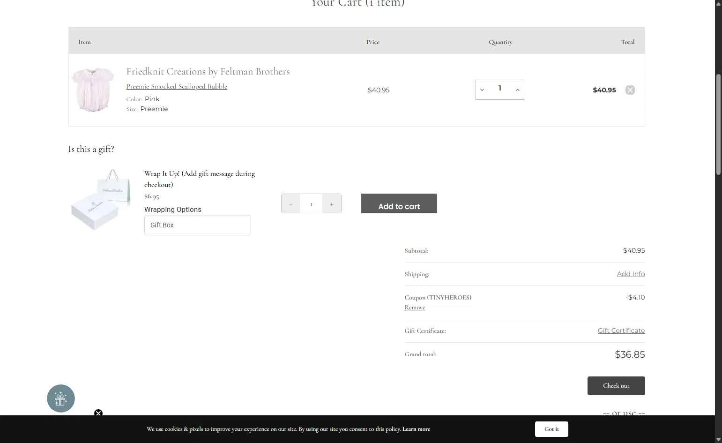Open the Preemie Smocked Scalloped Bubble product link
The image size is (722, 443).
pyautogui.click(x=177, y=87)
